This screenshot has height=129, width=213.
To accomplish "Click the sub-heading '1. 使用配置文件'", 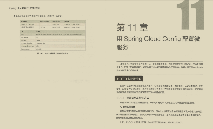I will [128, 107].
